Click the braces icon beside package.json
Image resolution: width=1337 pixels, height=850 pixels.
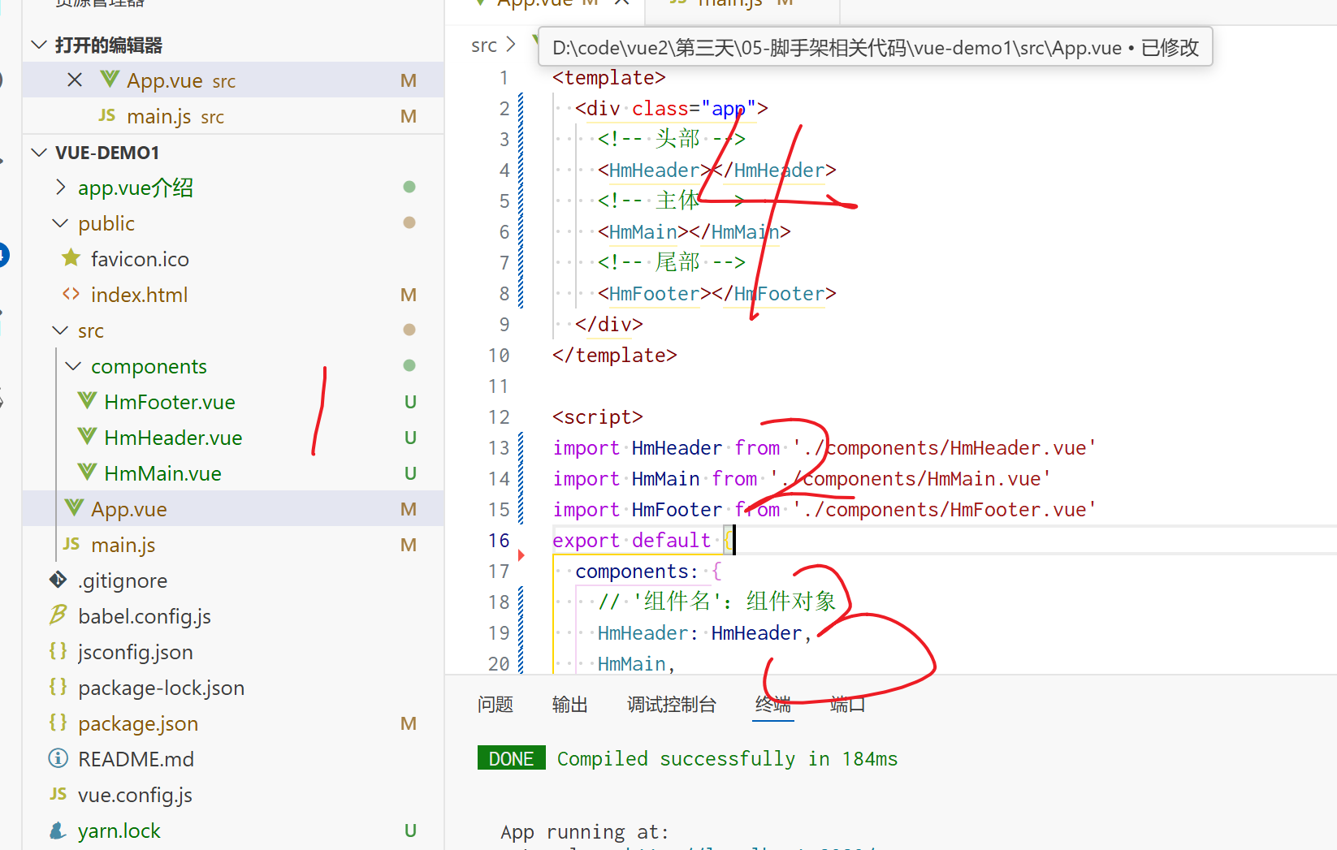click(x=58, y=723)
